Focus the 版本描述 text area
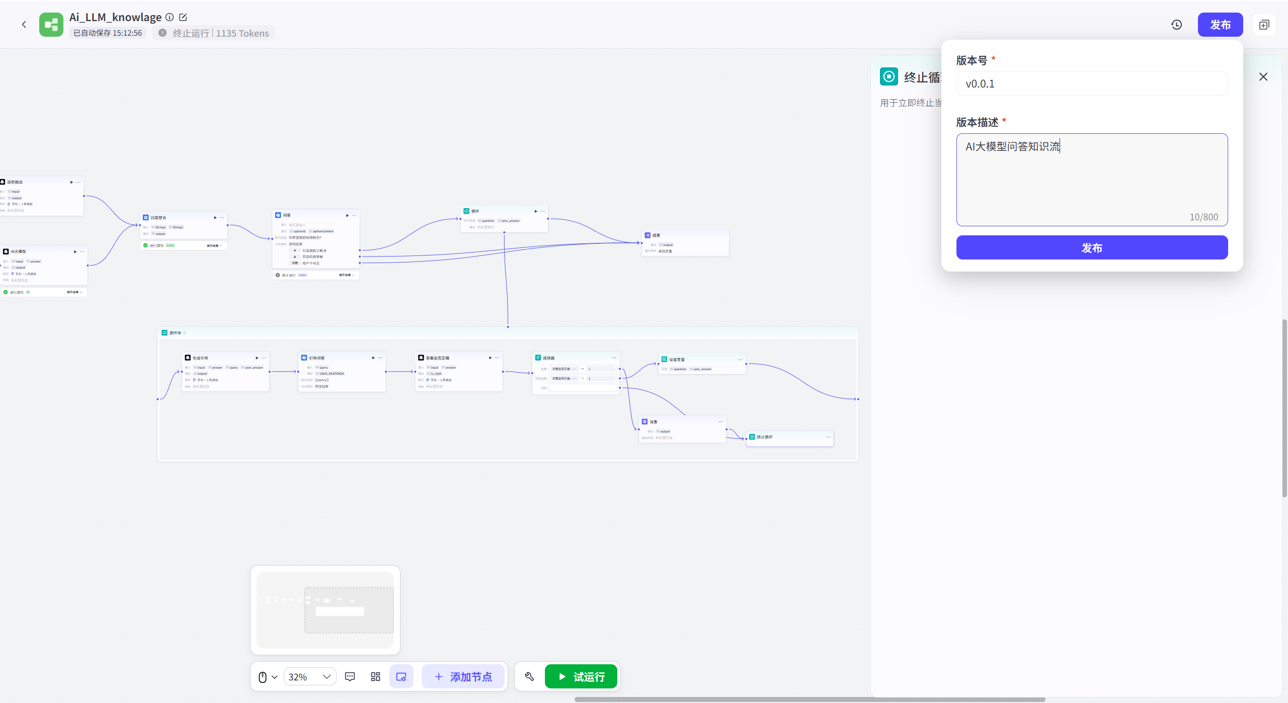Viewport: 1288px width, 703px height. coord(1092,180)
